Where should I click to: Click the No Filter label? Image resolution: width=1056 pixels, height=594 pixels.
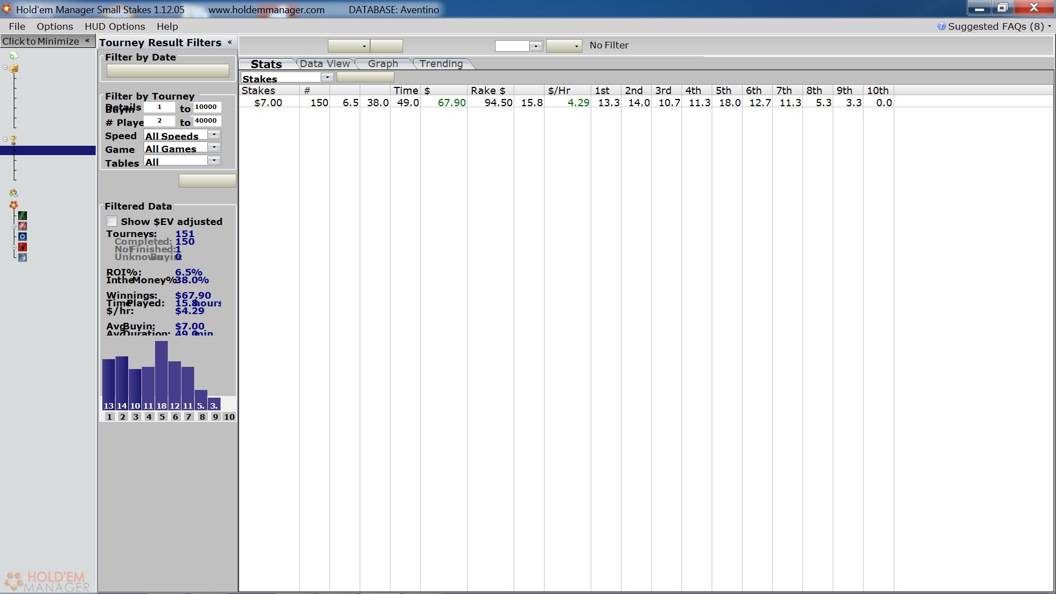(609, 46)
